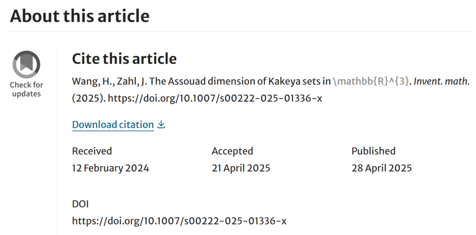Viewport: 476px width, 235px height.
Task: Click the date 21 April 2025
Action: pyautogui.click(x=241, y=168)
